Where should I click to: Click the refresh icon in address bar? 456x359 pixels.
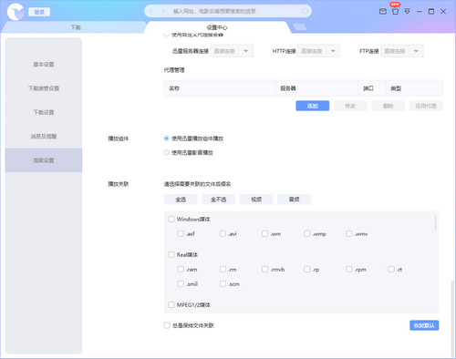tap(305, 11)
